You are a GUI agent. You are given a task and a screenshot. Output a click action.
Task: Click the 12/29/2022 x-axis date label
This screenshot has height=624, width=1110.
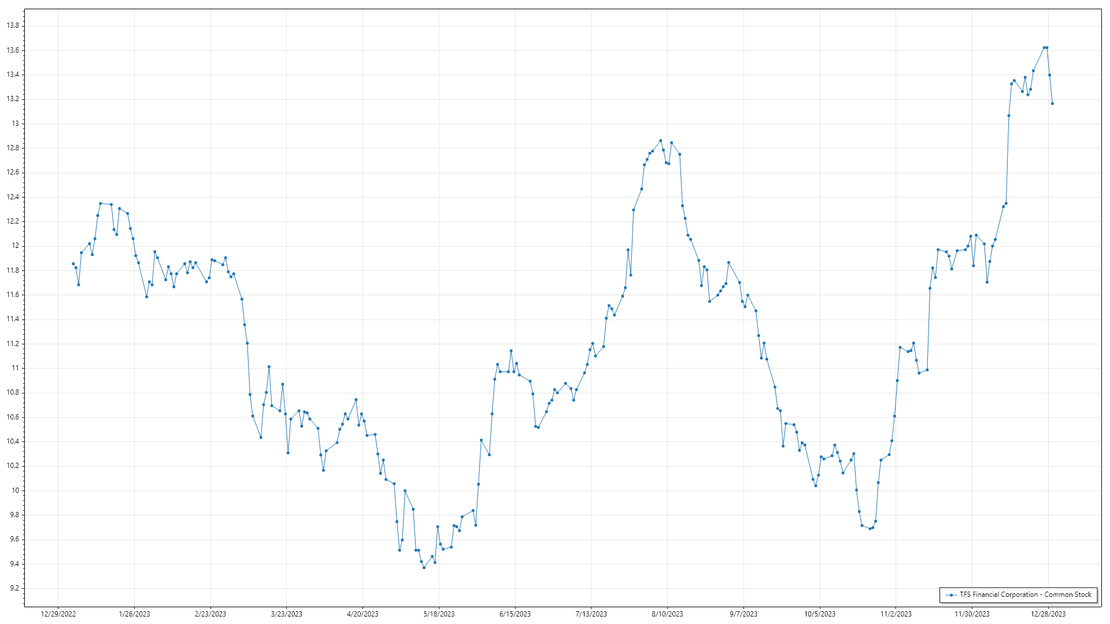(58, 614)
